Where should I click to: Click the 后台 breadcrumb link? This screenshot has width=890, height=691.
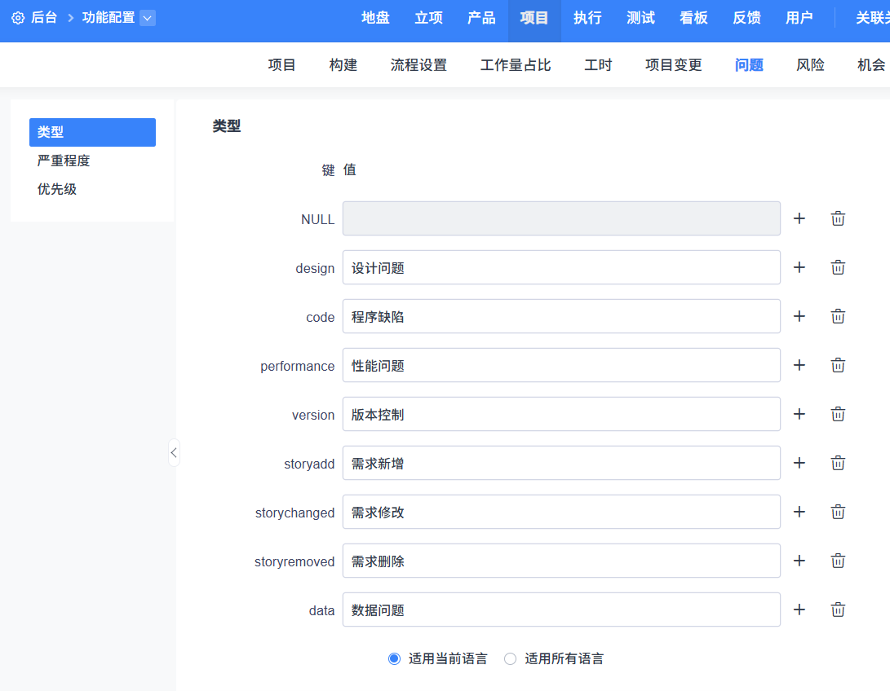[x=44, y=18]
